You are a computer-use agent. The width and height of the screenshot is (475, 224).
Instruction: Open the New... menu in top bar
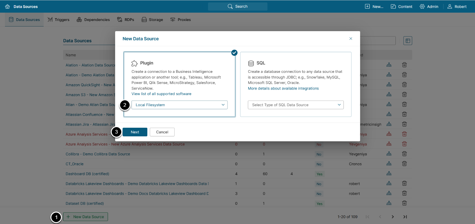click(x=374, y=6)
